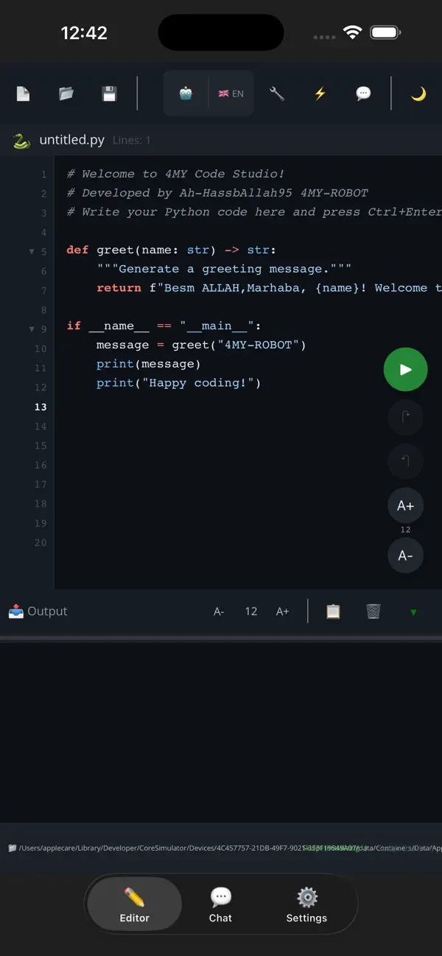Tap the lightning bolt quick action icon
This screenshot has width=442, height=956.
click(x=320, y=94)
